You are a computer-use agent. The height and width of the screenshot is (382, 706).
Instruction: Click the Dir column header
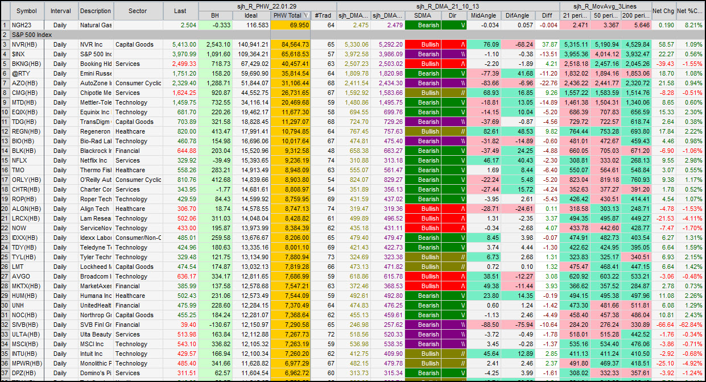pyautogui.click(x=454, y=15)
